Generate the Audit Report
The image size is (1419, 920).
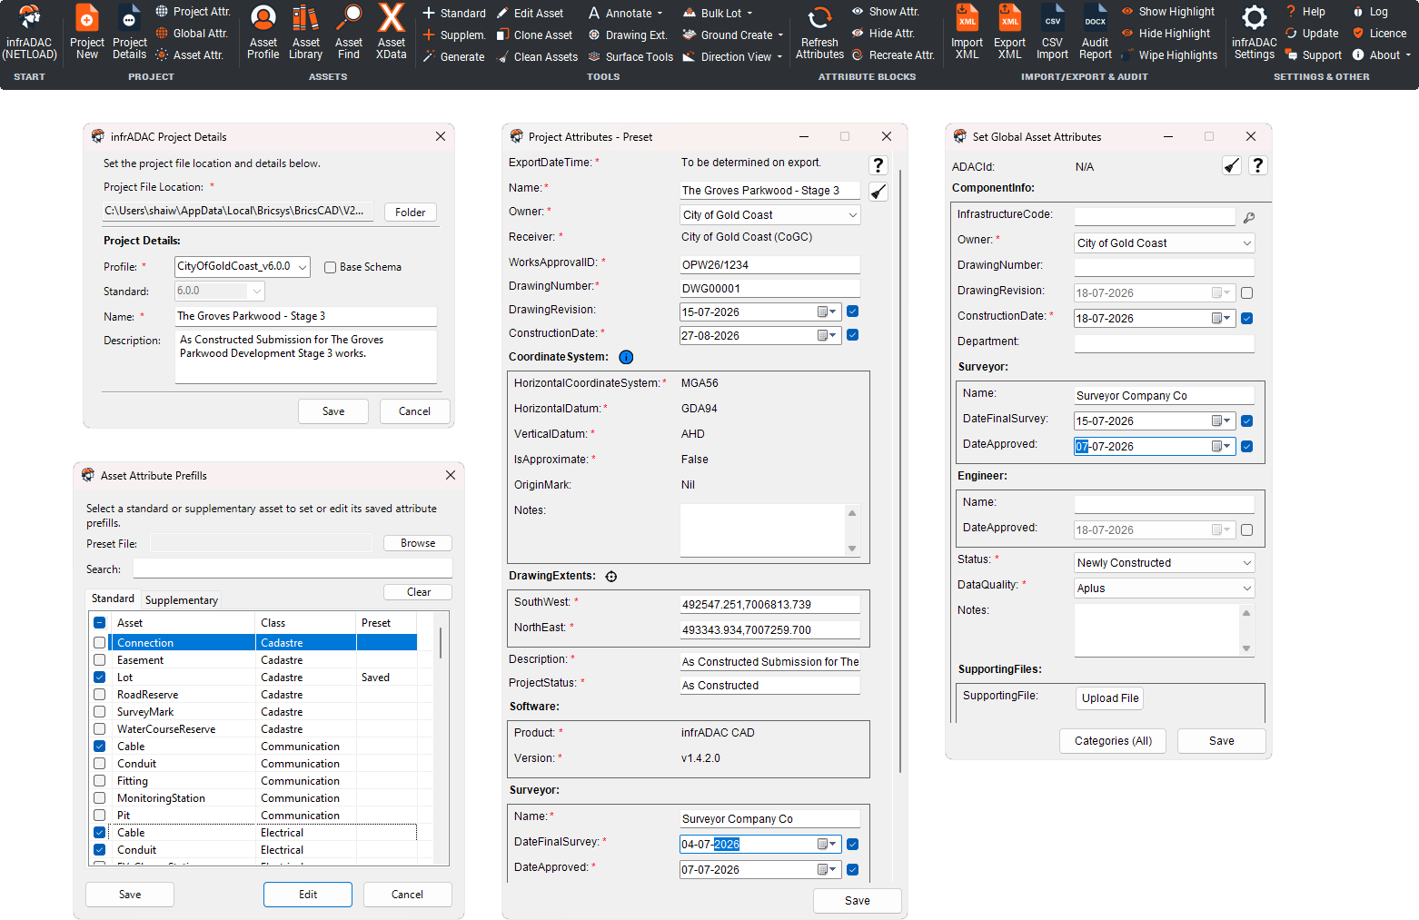click(1096, 32)
